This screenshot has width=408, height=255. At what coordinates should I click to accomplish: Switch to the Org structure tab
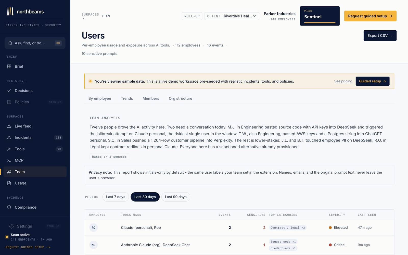click(x=181, y=98)
